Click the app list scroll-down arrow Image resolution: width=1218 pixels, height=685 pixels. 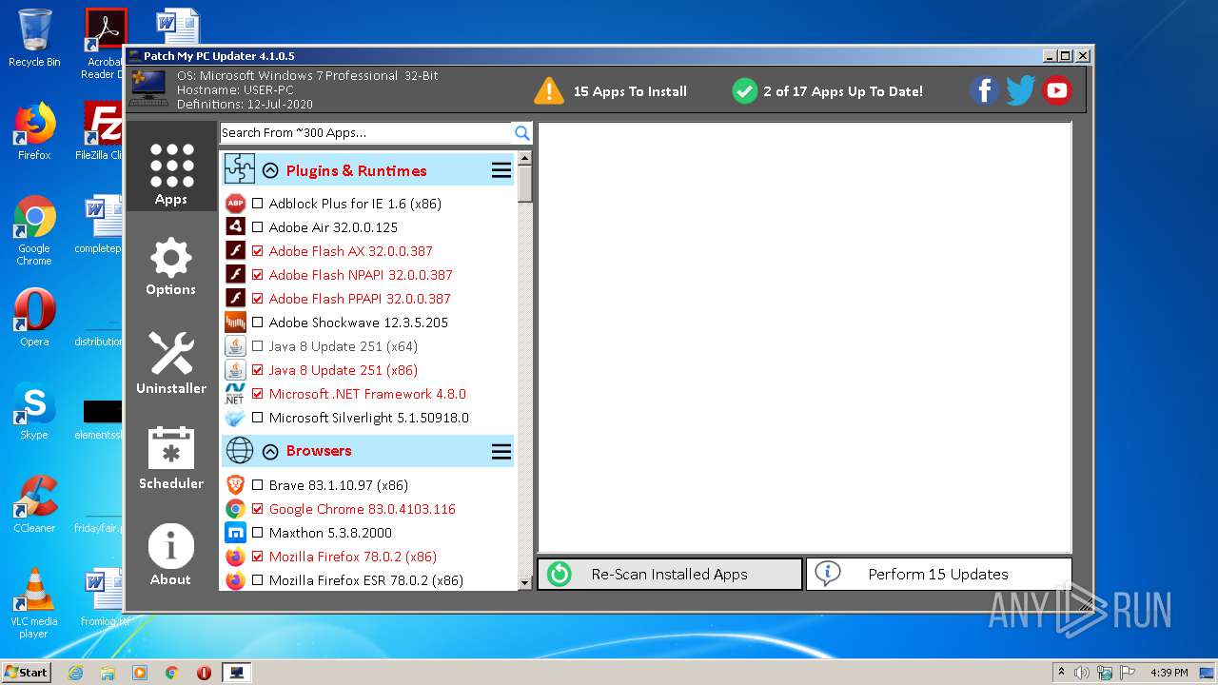coord(524,581)
